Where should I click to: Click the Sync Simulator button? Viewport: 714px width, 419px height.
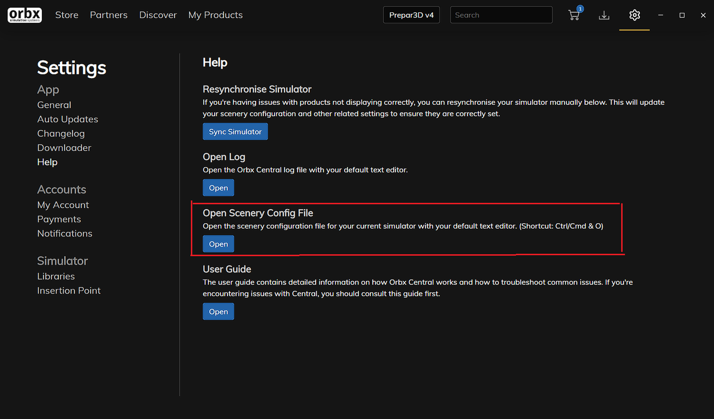pos(235,132)
